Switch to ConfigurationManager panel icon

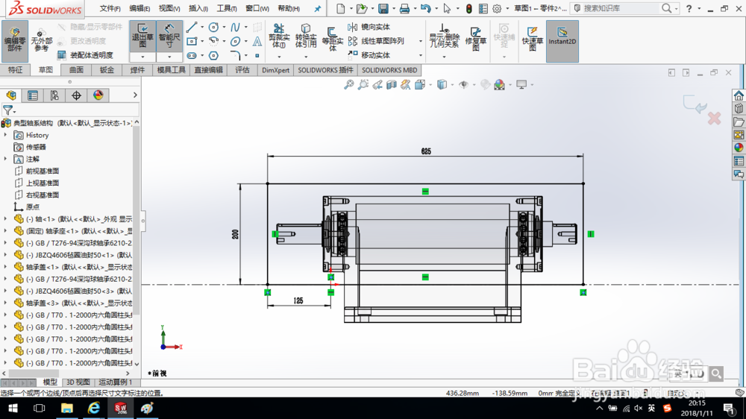click(54, 95)
